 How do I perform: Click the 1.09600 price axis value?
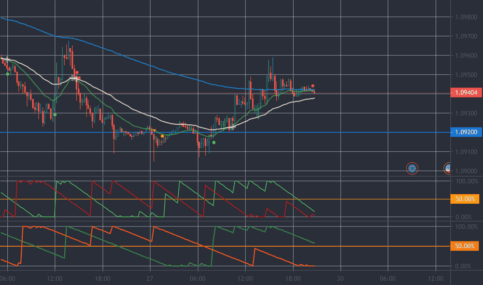[x=466, y=55]
